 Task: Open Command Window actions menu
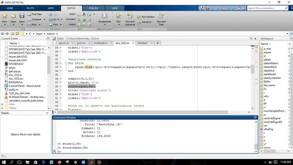255,117
